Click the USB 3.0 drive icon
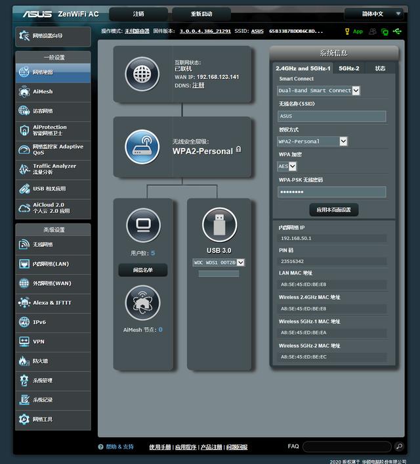Screen dimensions: 420x464 point(219,225)
